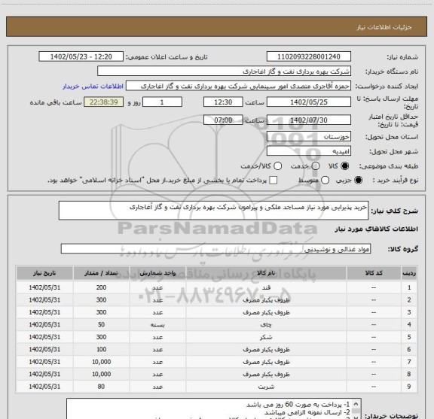Image resolution: width=434 pixels, height=419 pixels.
Task: Click the buyer organization name field
Action: point(225,71)
